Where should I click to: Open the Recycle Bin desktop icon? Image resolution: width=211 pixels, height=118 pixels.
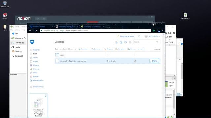[x=5, y=4]
